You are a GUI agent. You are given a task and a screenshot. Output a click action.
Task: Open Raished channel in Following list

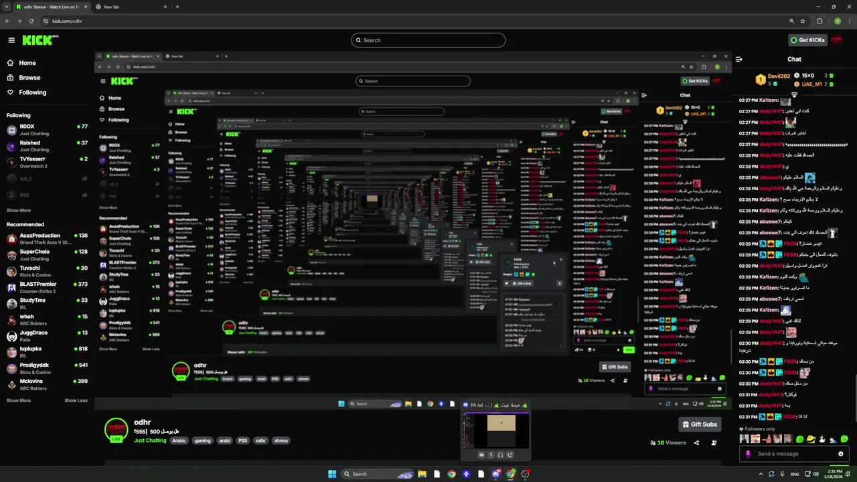click(47, 146)
